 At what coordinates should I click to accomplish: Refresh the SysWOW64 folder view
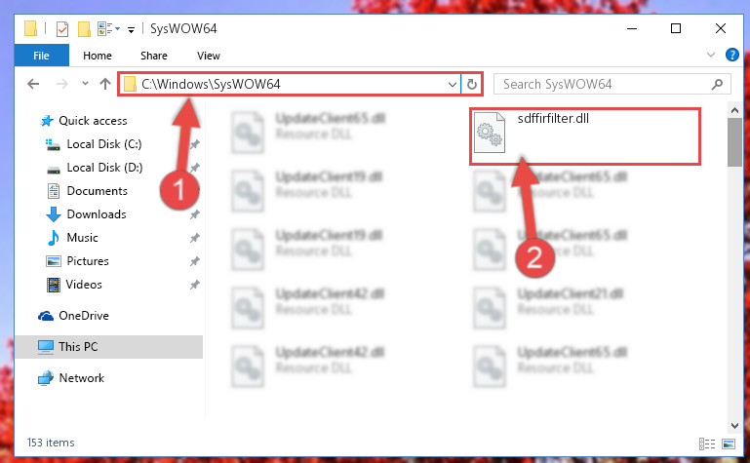(472, 85)
